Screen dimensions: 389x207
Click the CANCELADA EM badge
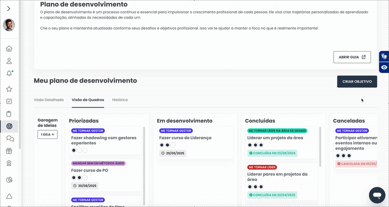click(356, 164)
